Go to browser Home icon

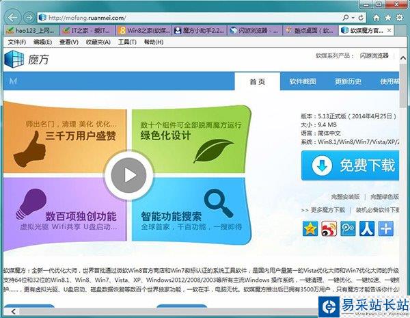pos(377,18)
